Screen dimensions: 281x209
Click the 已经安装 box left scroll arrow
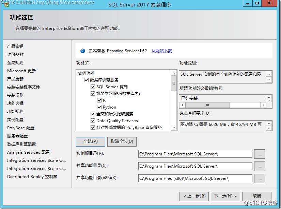point(183,105)
